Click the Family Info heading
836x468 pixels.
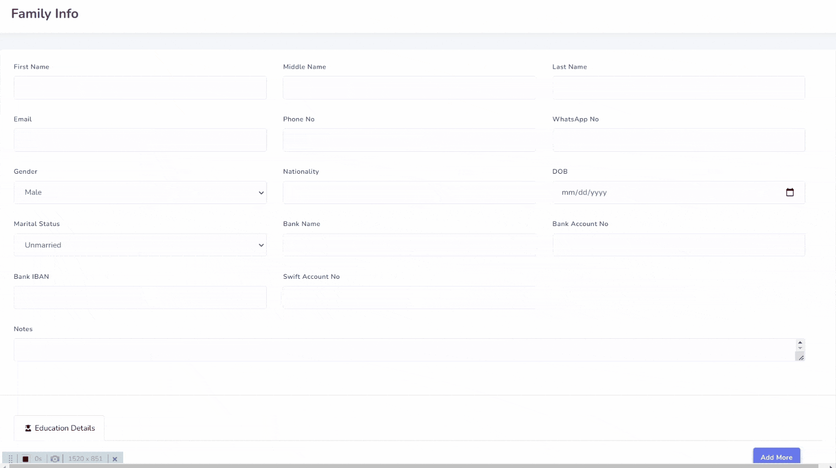(x=45, y=14)
